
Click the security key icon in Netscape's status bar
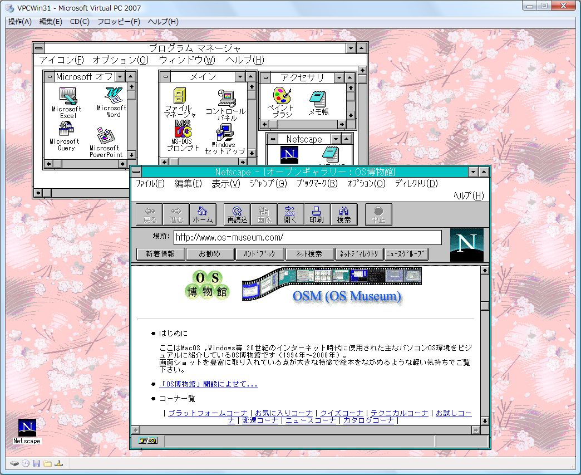coord(148,440)
